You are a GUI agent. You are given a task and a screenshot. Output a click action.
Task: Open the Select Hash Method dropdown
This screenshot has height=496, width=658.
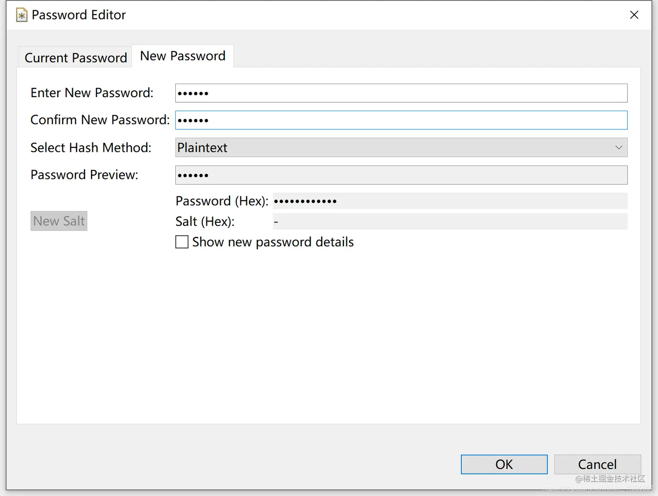[x=401, y=148]
